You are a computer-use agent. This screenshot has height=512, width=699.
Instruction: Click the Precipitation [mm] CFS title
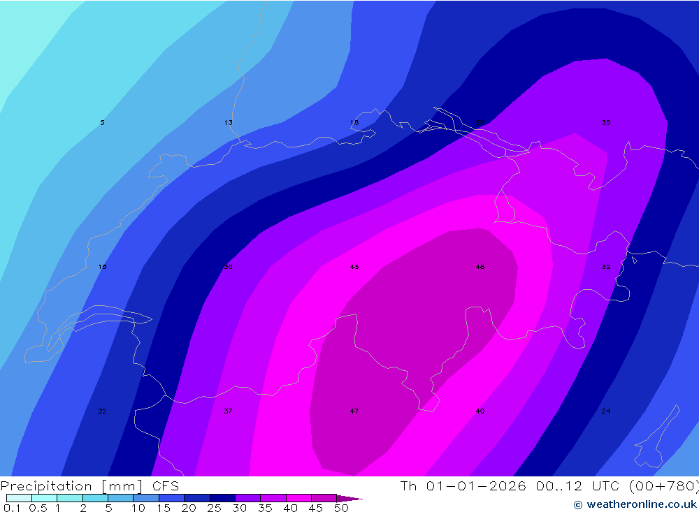point(89,486)
